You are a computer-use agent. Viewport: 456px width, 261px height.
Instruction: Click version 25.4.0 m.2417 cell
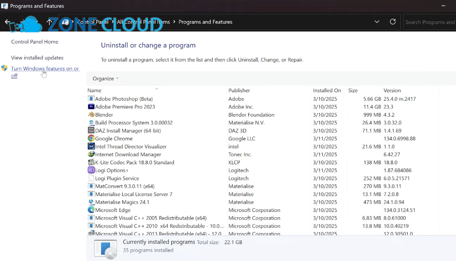click(x=400, y=99)
